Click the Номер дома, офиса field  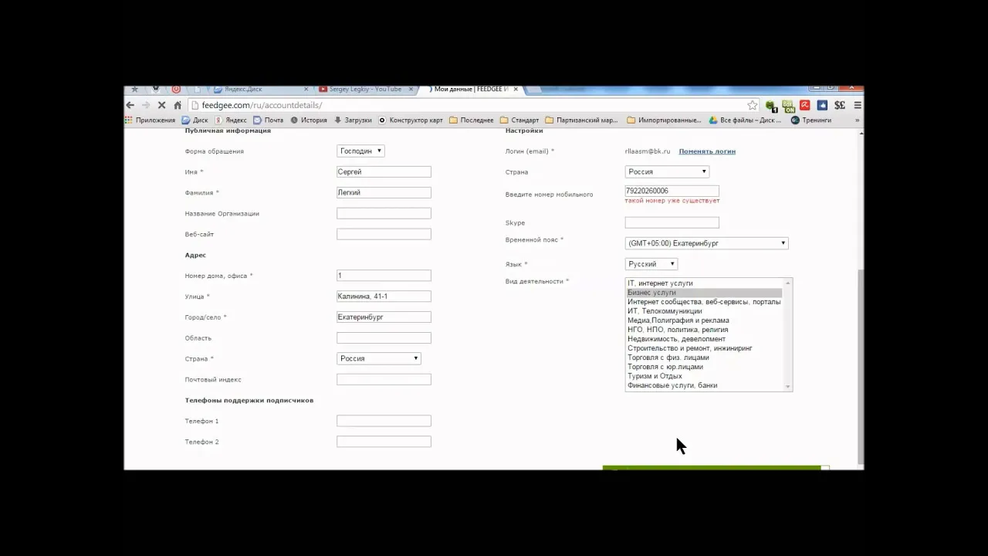[384, 276]
